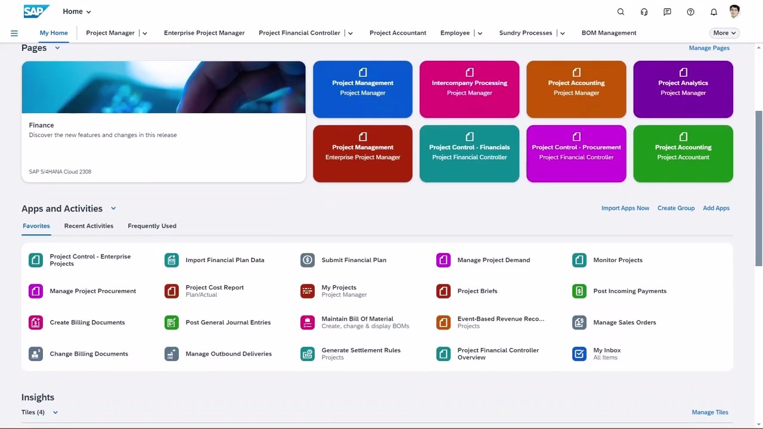The image size is (763, 429).
Task: Open red Project Management Enterprise tile
Action: click(362, 154)
